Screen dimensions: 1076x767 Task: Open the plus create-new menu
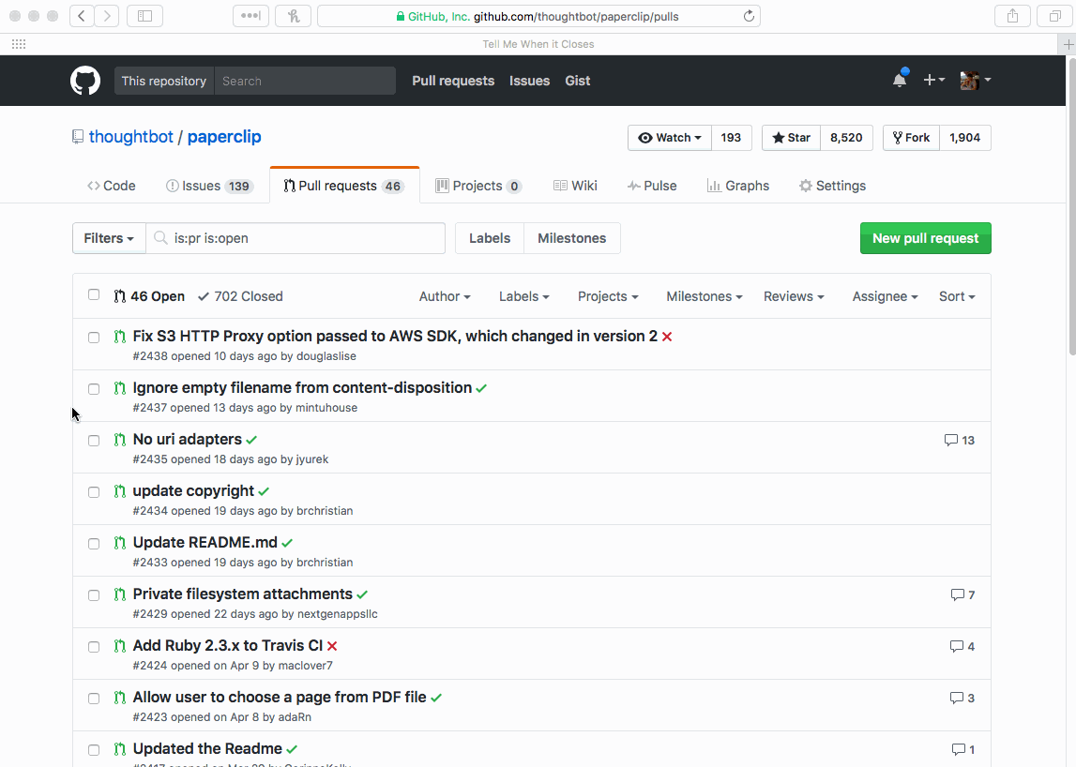[934, 81]
